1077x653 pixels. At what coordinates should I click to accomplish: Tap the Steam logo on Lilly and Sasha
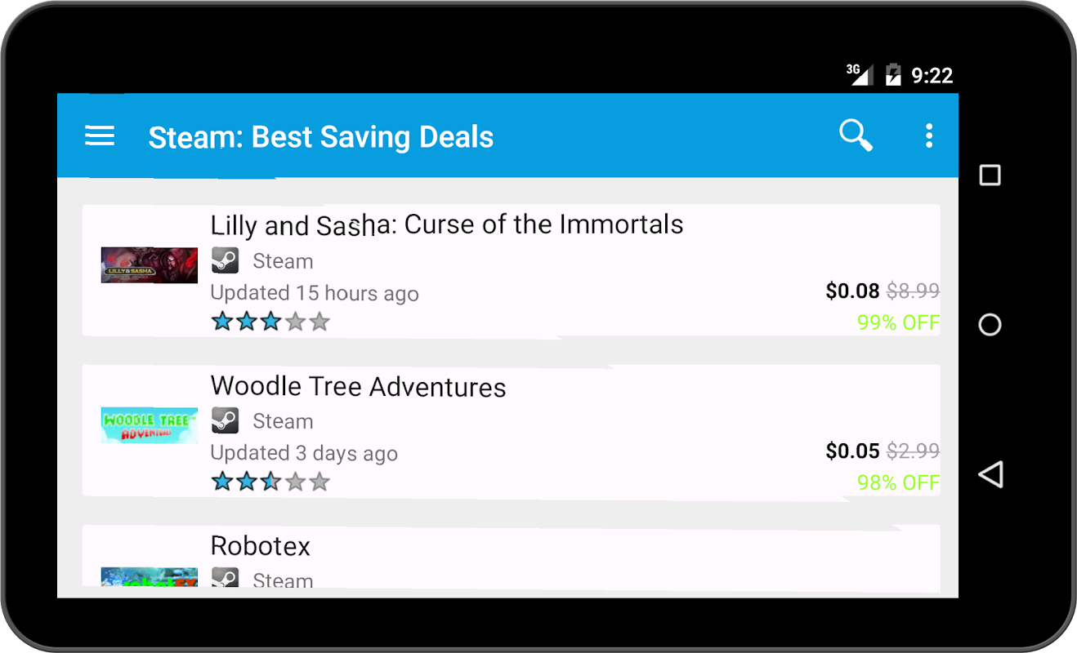[x=225, y=260]
